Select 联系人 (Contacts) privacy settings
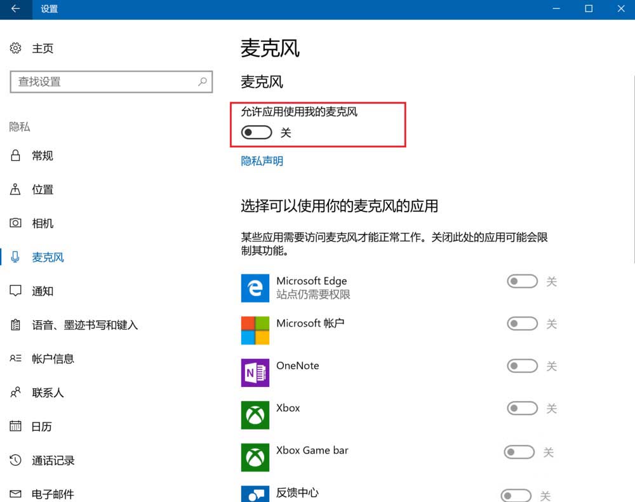 click(x=46, y=393)
